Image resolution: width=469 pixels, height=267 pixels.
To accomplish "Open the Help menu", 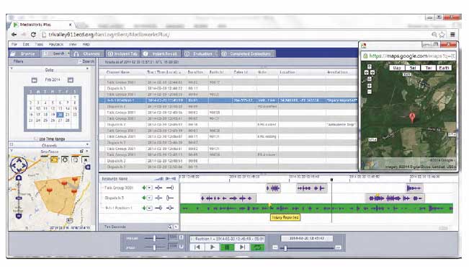I will click(x=86, y=44).
